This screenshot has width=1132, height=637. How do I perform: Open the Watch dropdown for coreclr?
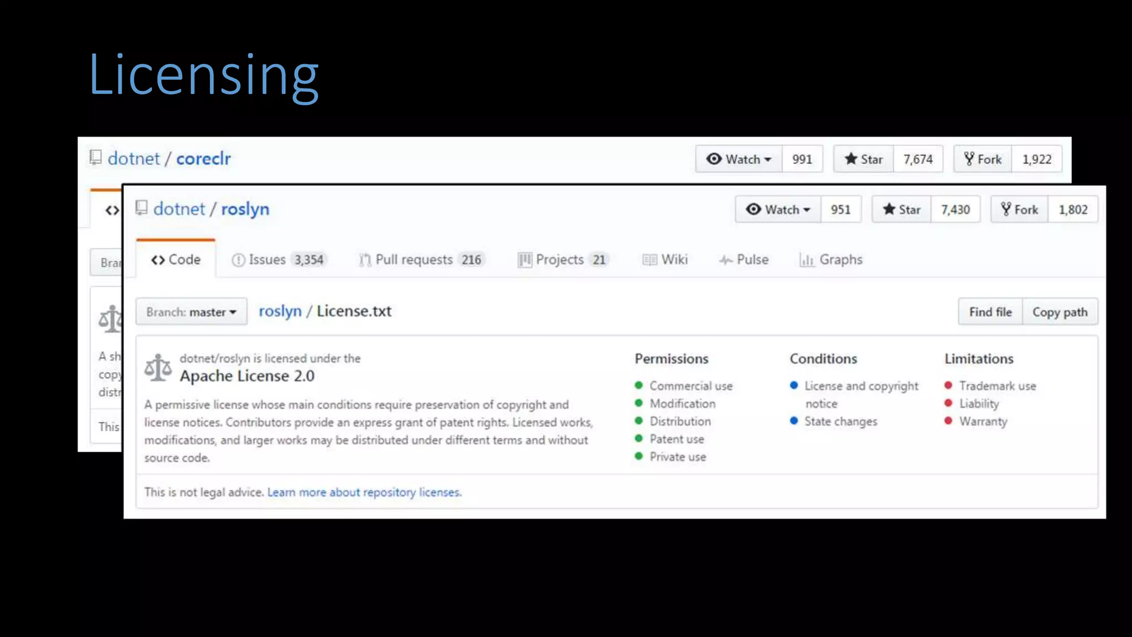739,159
